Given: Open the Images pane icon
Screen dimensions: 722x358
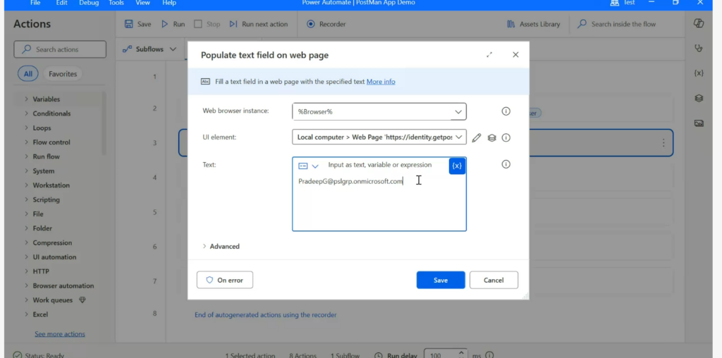Looking at the screenshot, I should 699,123.
